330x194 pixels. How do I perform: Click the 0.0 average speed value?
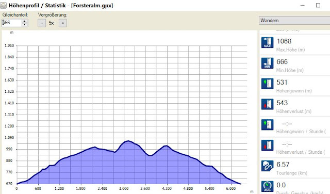coord(281,185)
